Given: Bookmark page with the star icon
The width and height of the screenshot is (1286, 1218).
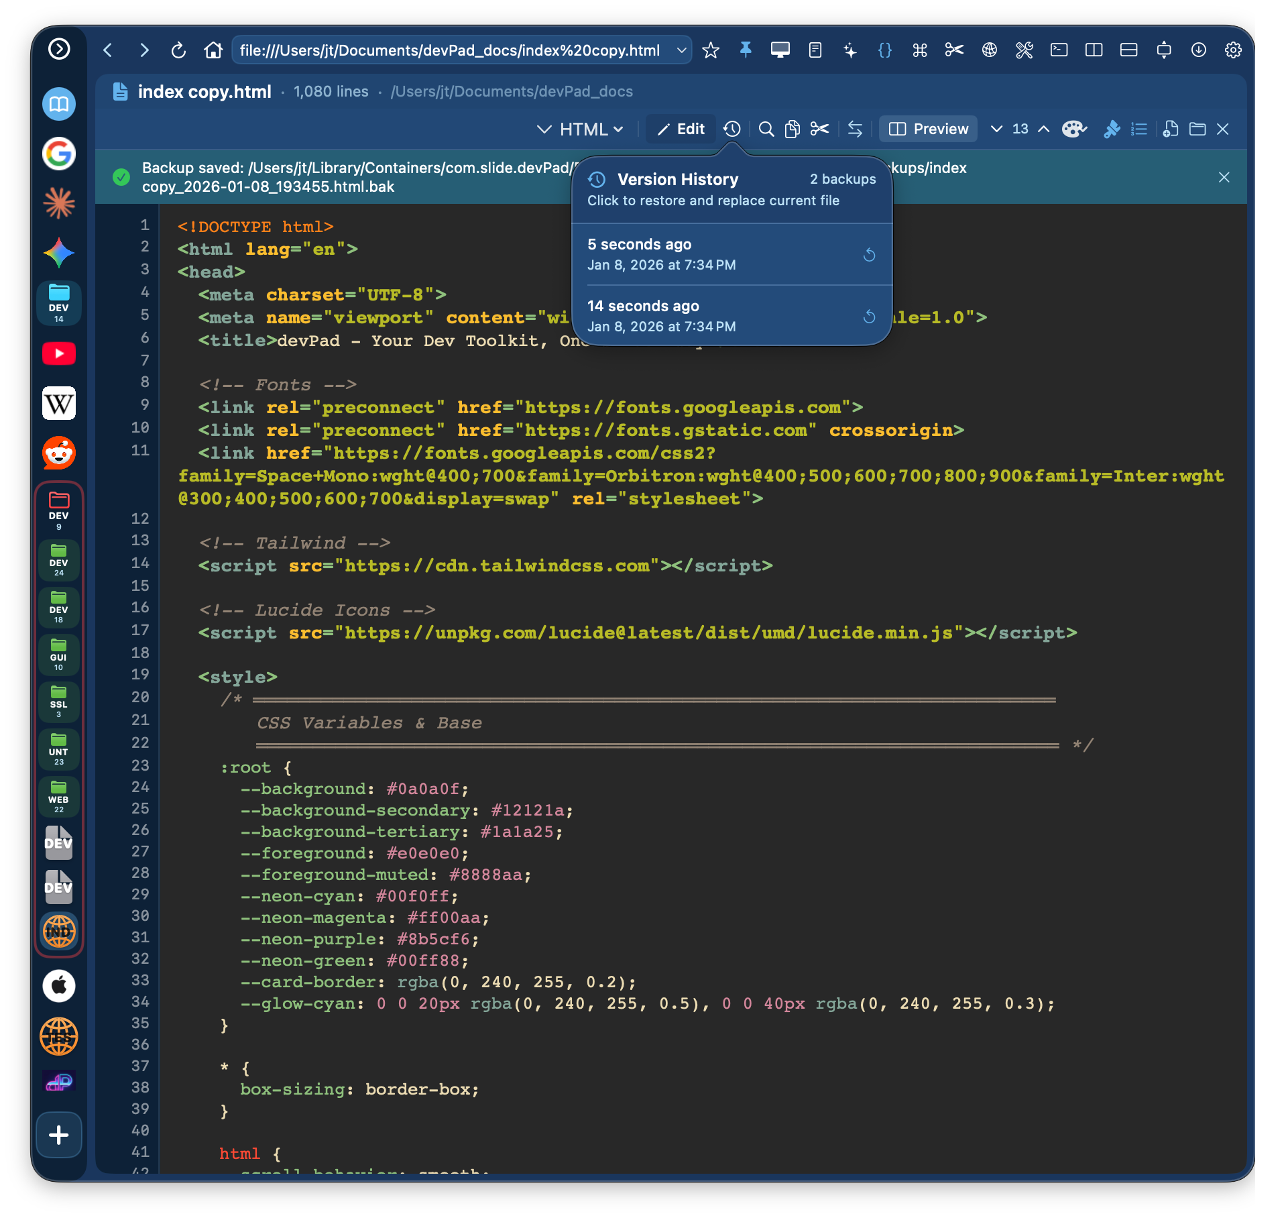Looking at the screenshot, I should coord(710,50).
